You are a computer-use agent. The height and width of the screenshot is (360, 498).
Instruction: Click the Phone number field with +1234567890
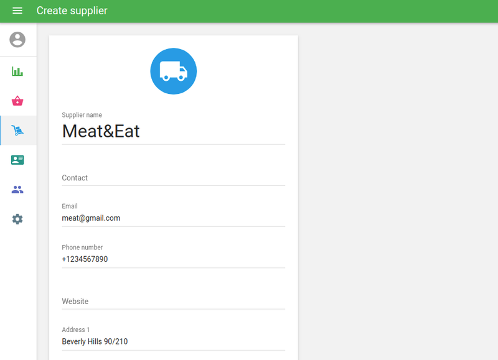pos(173,259)
